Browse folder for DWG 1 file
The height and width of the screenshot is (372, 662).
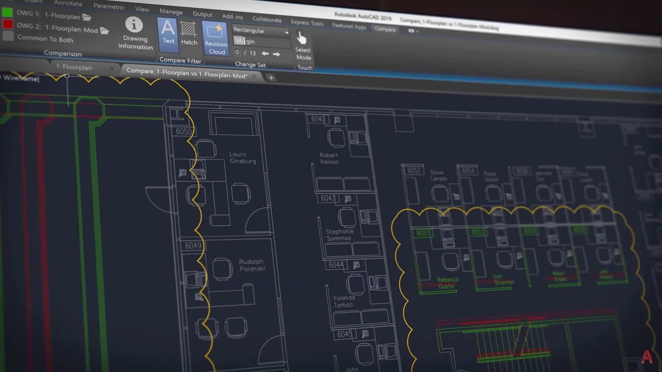[87, 17]
